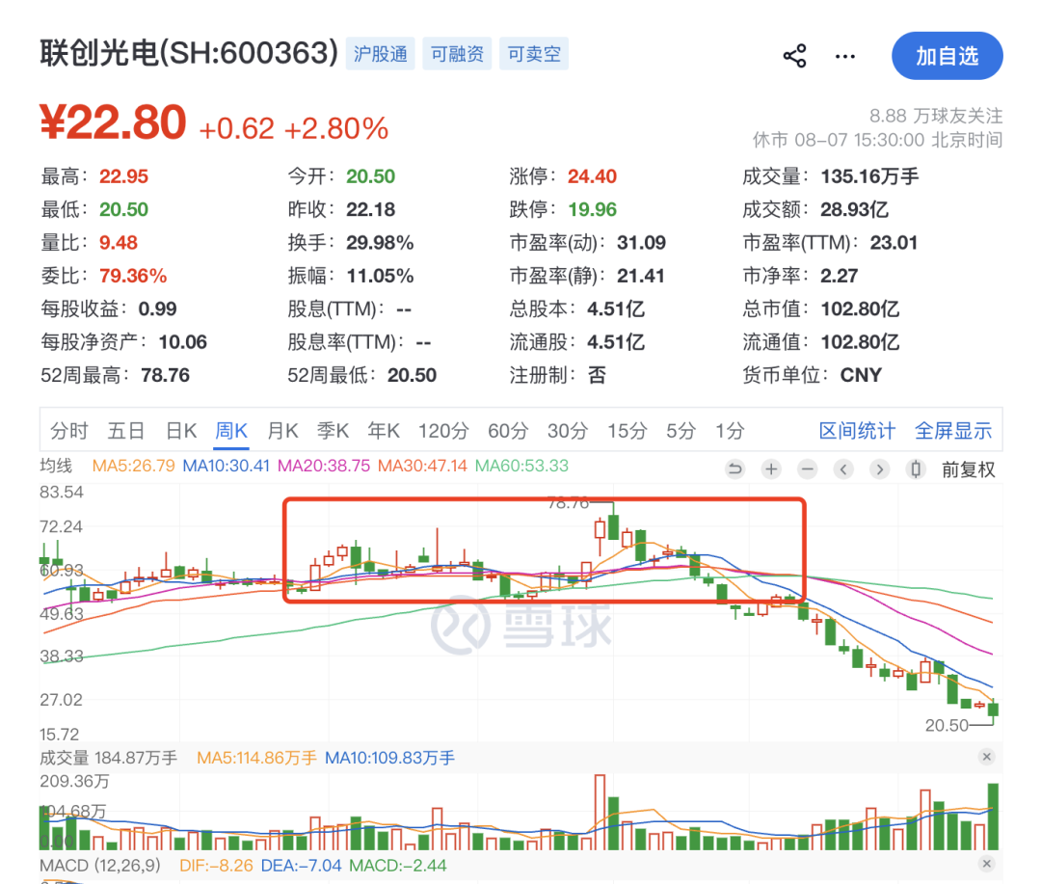Image resolution: width=1041 pixels, height=884 pixels.
Task: Zoom in the chart with plus icon
Action: 771,469
